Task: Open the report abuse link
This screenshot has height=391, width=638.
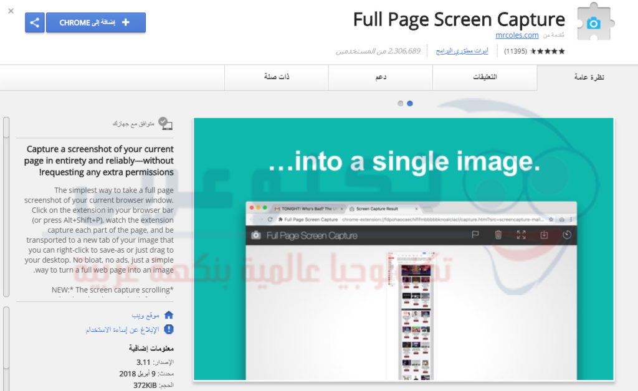Action: coord(122,329)
